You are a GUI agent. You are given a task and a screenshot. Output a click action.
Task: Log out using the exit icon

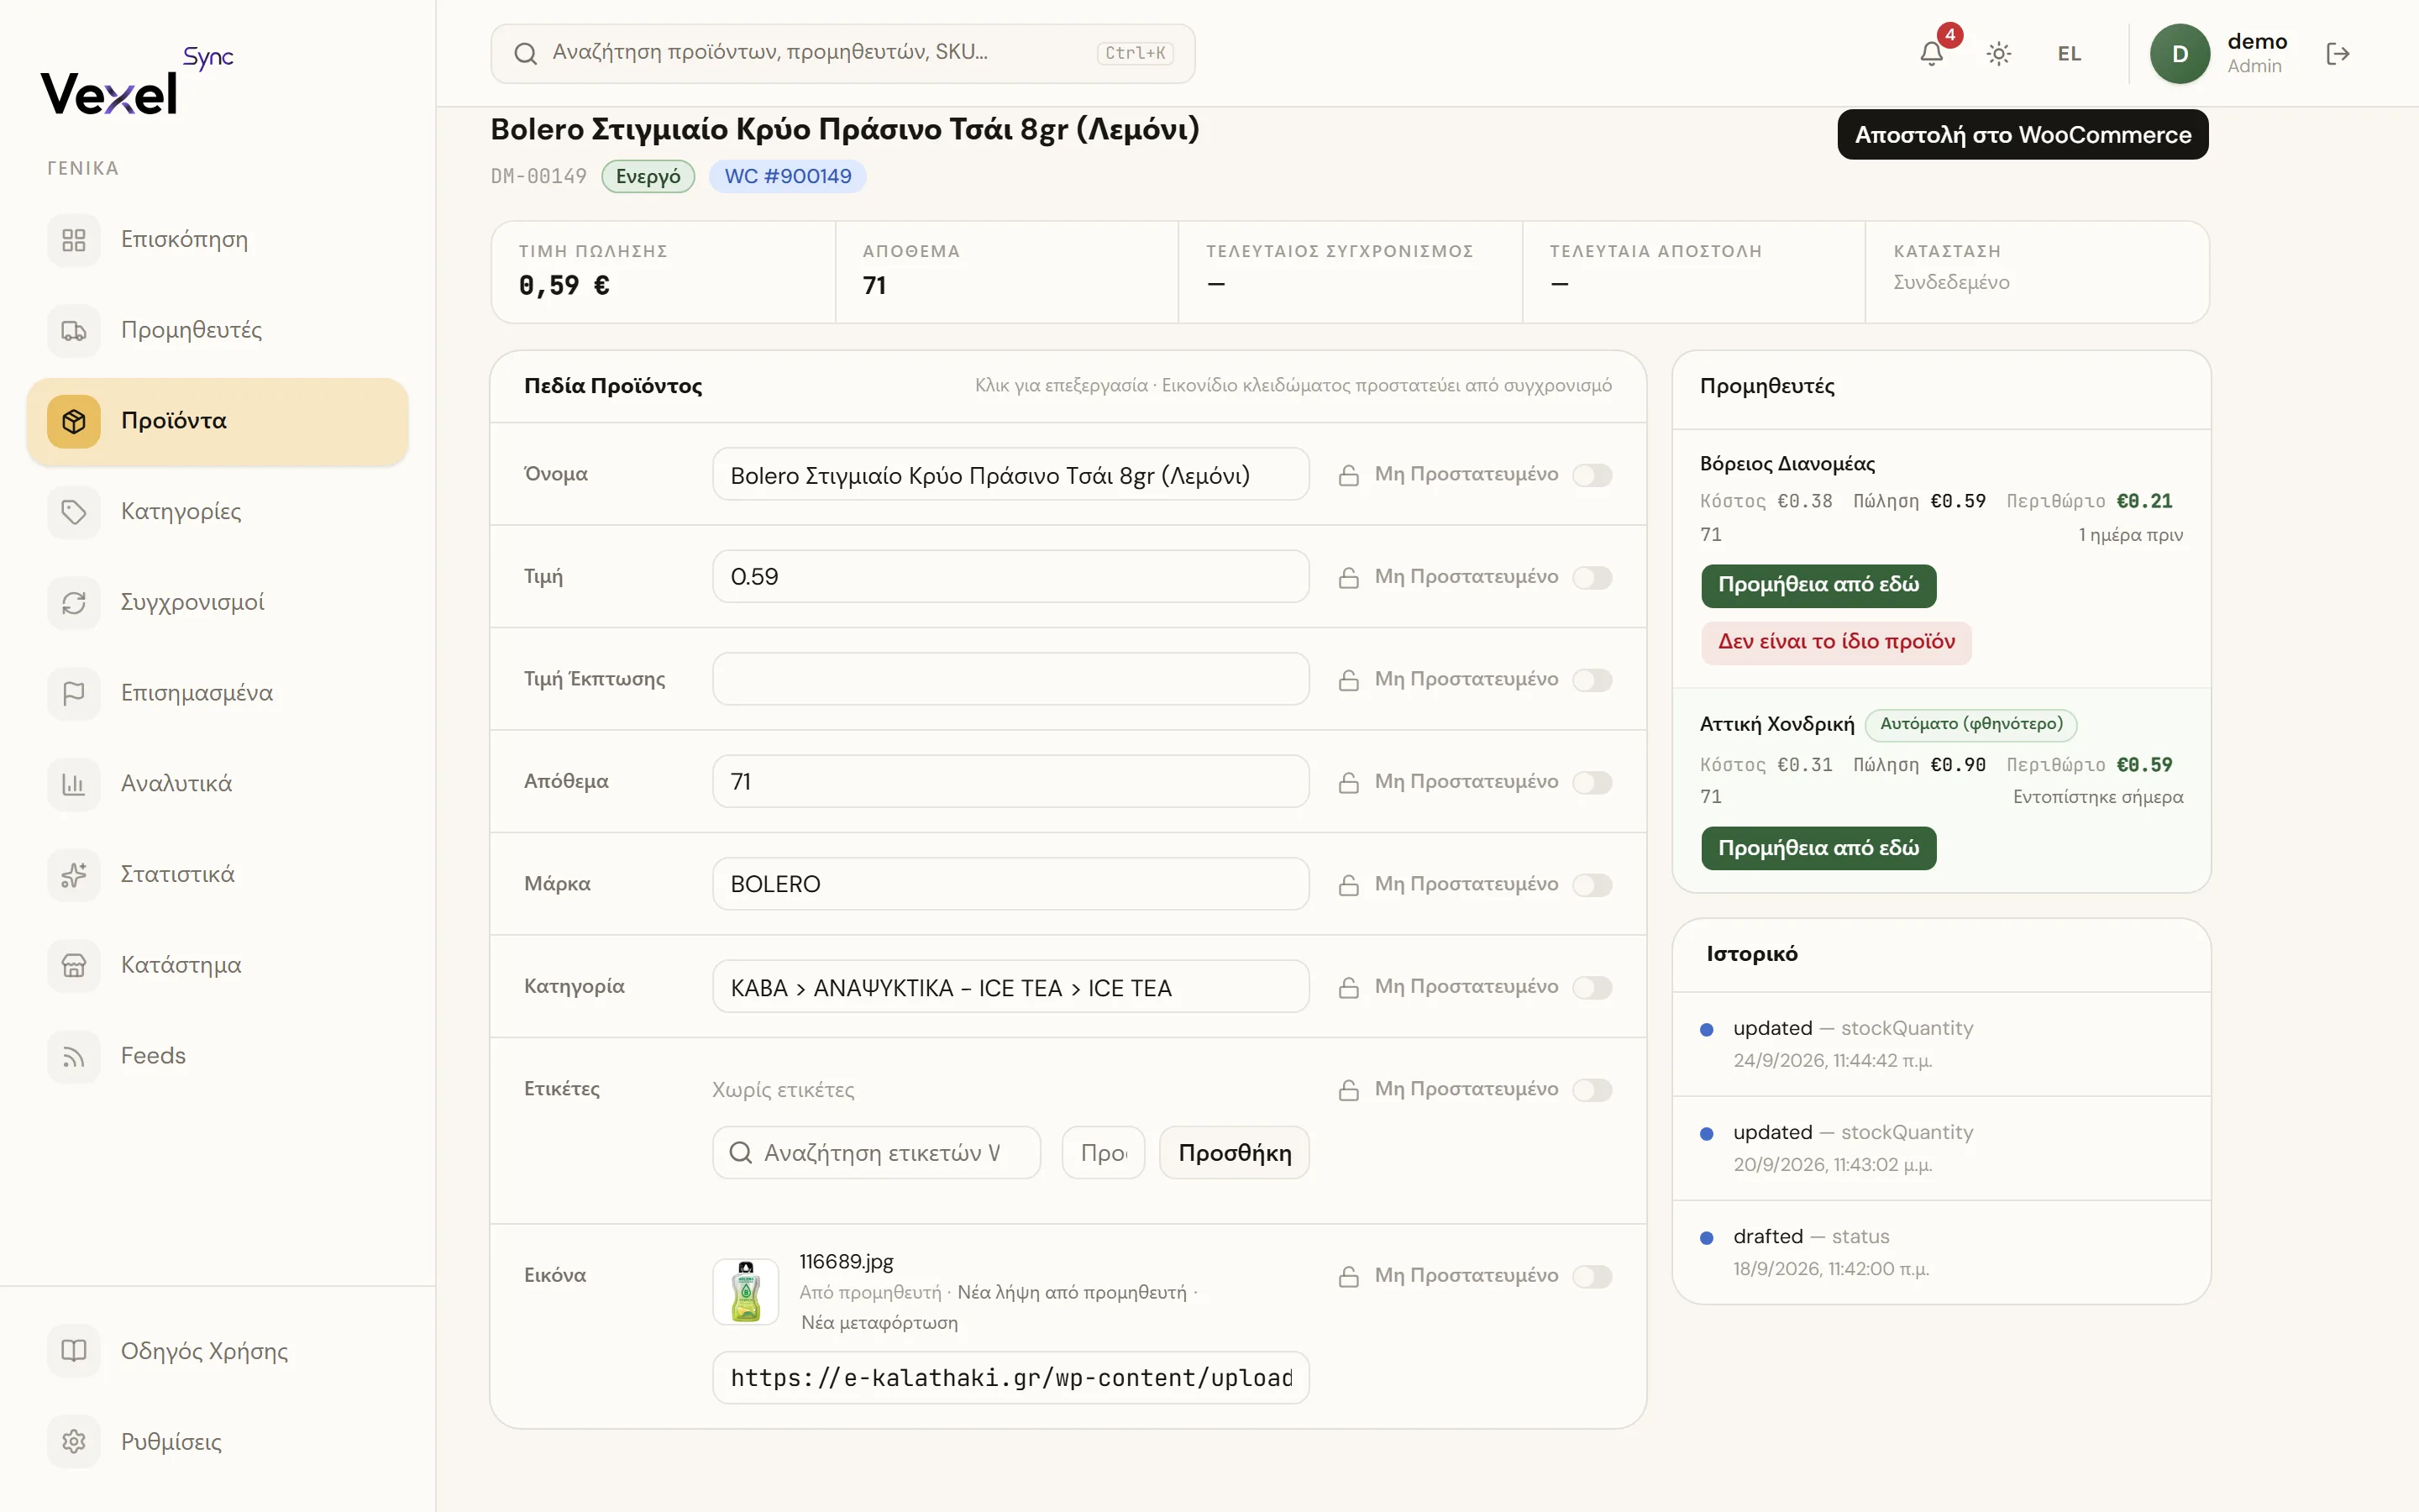(2337, 53)
